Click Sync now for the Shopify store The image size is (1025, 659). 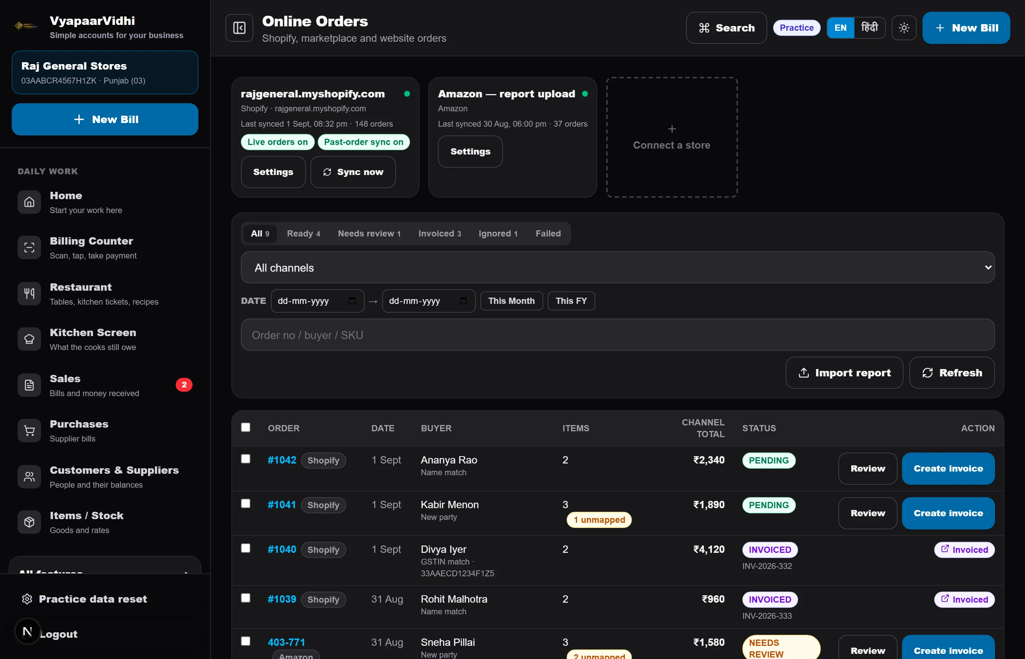(x=353, y=172)
